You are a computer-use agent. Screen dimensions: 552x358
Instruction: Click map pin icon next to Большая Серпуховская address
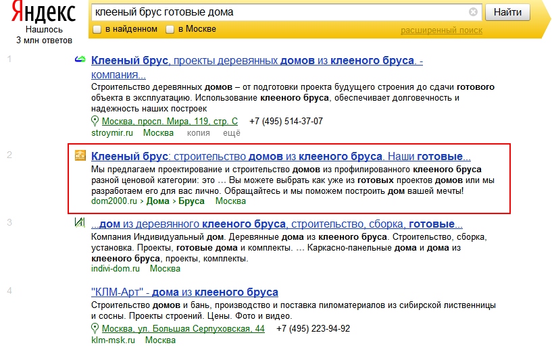point(95,328)
